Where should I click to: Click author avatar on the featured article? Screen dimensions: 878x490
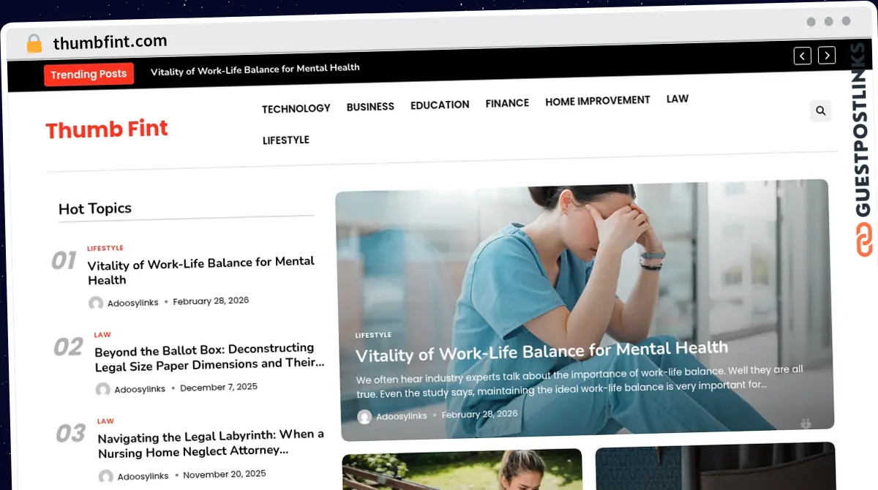click(364, 417)
